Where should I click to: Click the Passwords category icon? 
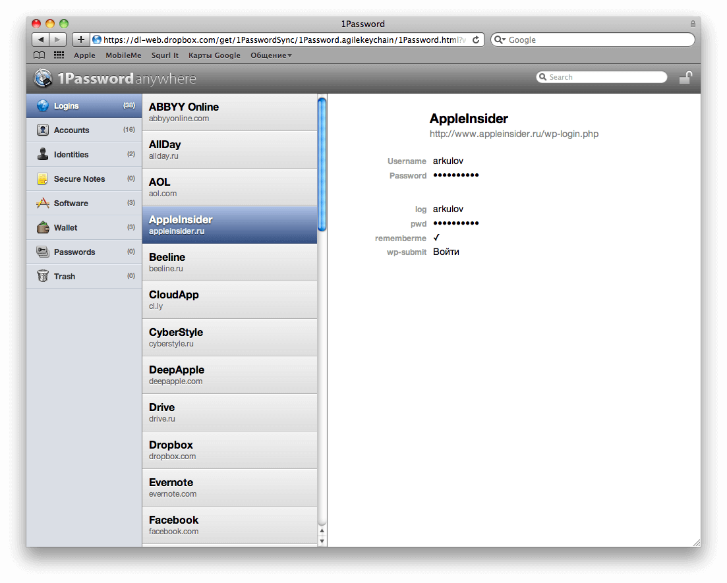pos(43,252)
